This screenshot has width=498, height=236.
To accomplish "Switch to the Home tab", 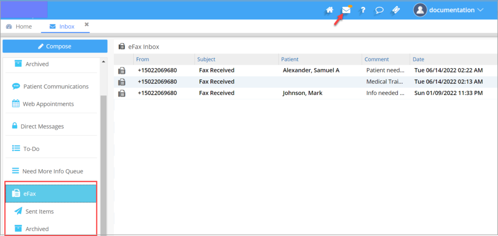I will coord(19,27).
